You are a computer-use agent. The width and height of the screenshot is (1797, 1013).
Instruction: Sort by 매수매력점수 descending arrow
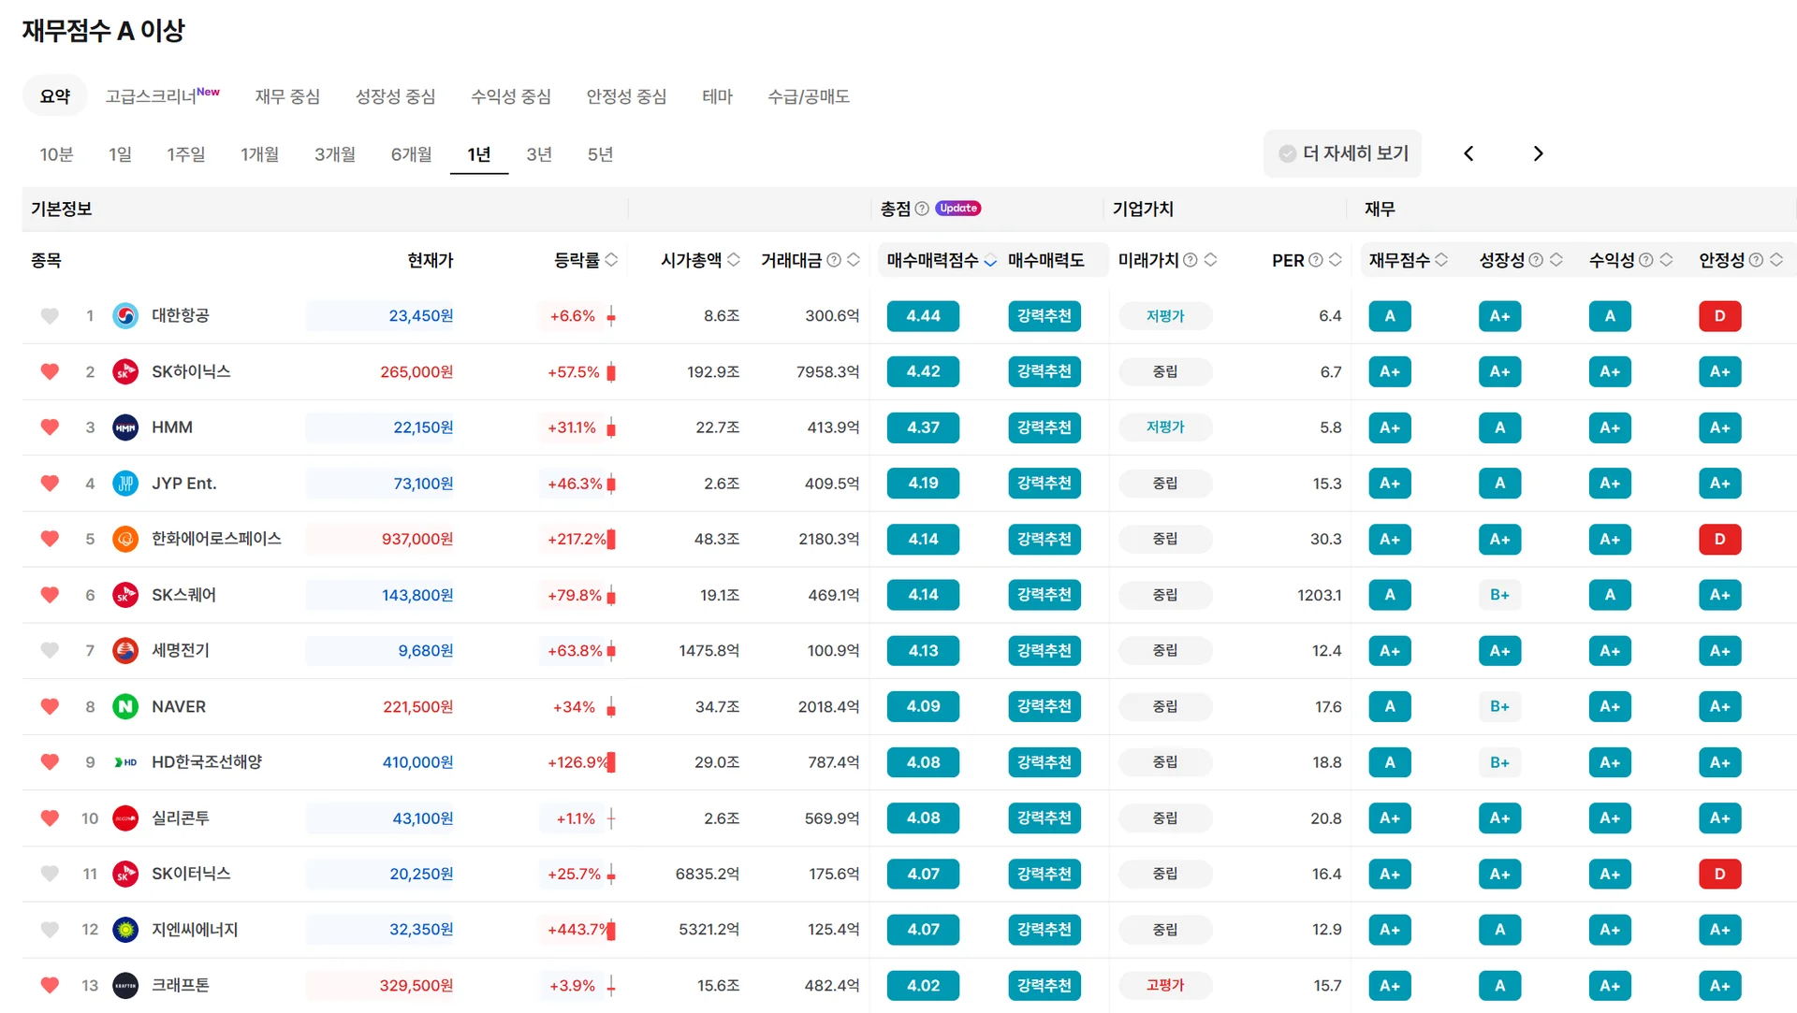[x=990, y=261]
